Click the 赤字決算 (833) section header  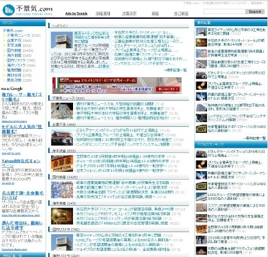coord(64,151)
